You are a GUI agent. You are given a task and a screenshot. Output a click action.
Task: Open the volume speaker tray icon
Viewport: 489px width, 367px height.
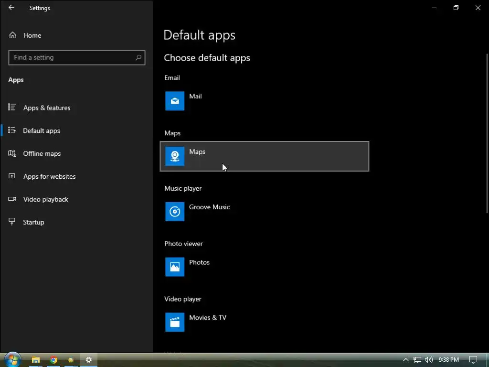(x=429, y=360)
